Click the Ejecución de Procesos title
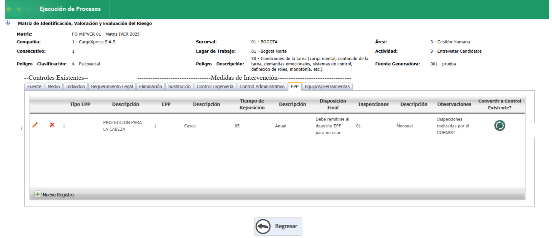The width and height of the screenshot is (552, 238). 70,9
